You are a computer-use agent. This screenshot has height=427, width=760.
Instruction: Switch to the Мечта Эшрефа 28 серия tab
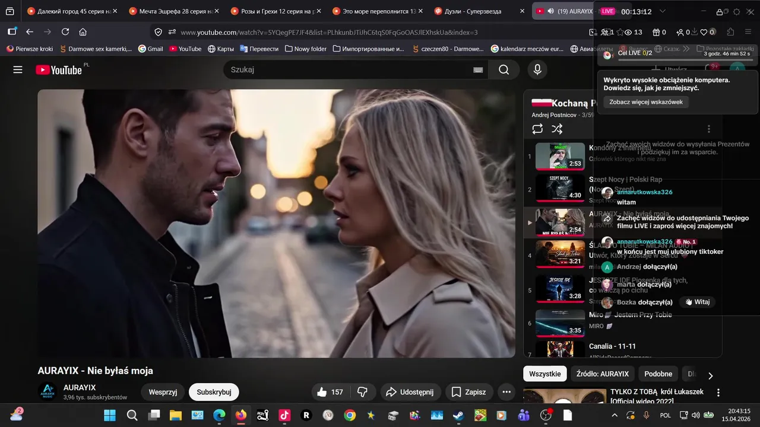pyautogui.click(x=174, y=11)
